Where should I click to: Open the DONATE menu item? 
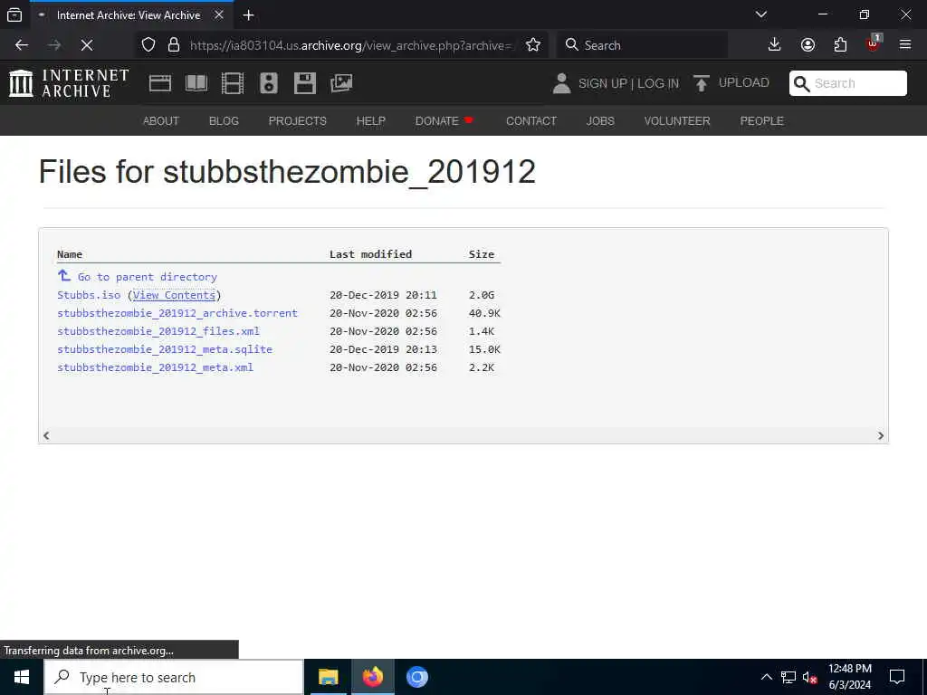444,120
